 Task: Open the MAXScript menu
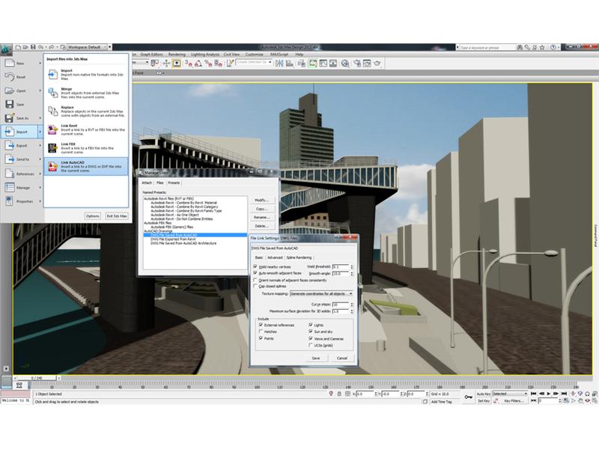(x=279, y=55)
